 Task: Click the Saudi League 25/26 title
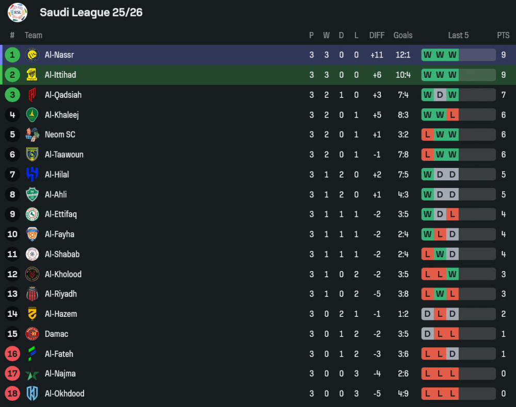(91, 12)
